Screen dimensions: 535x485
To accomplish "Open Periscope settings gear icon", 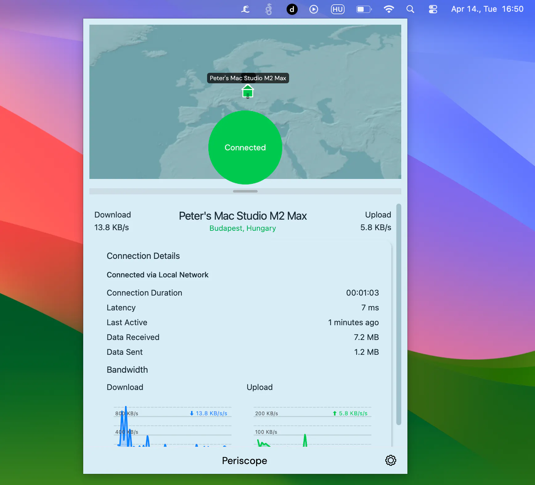I will [x=390, y=460].
